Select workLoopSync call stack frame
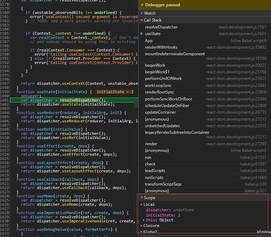The image size is (271, 237). click(205, 85)
